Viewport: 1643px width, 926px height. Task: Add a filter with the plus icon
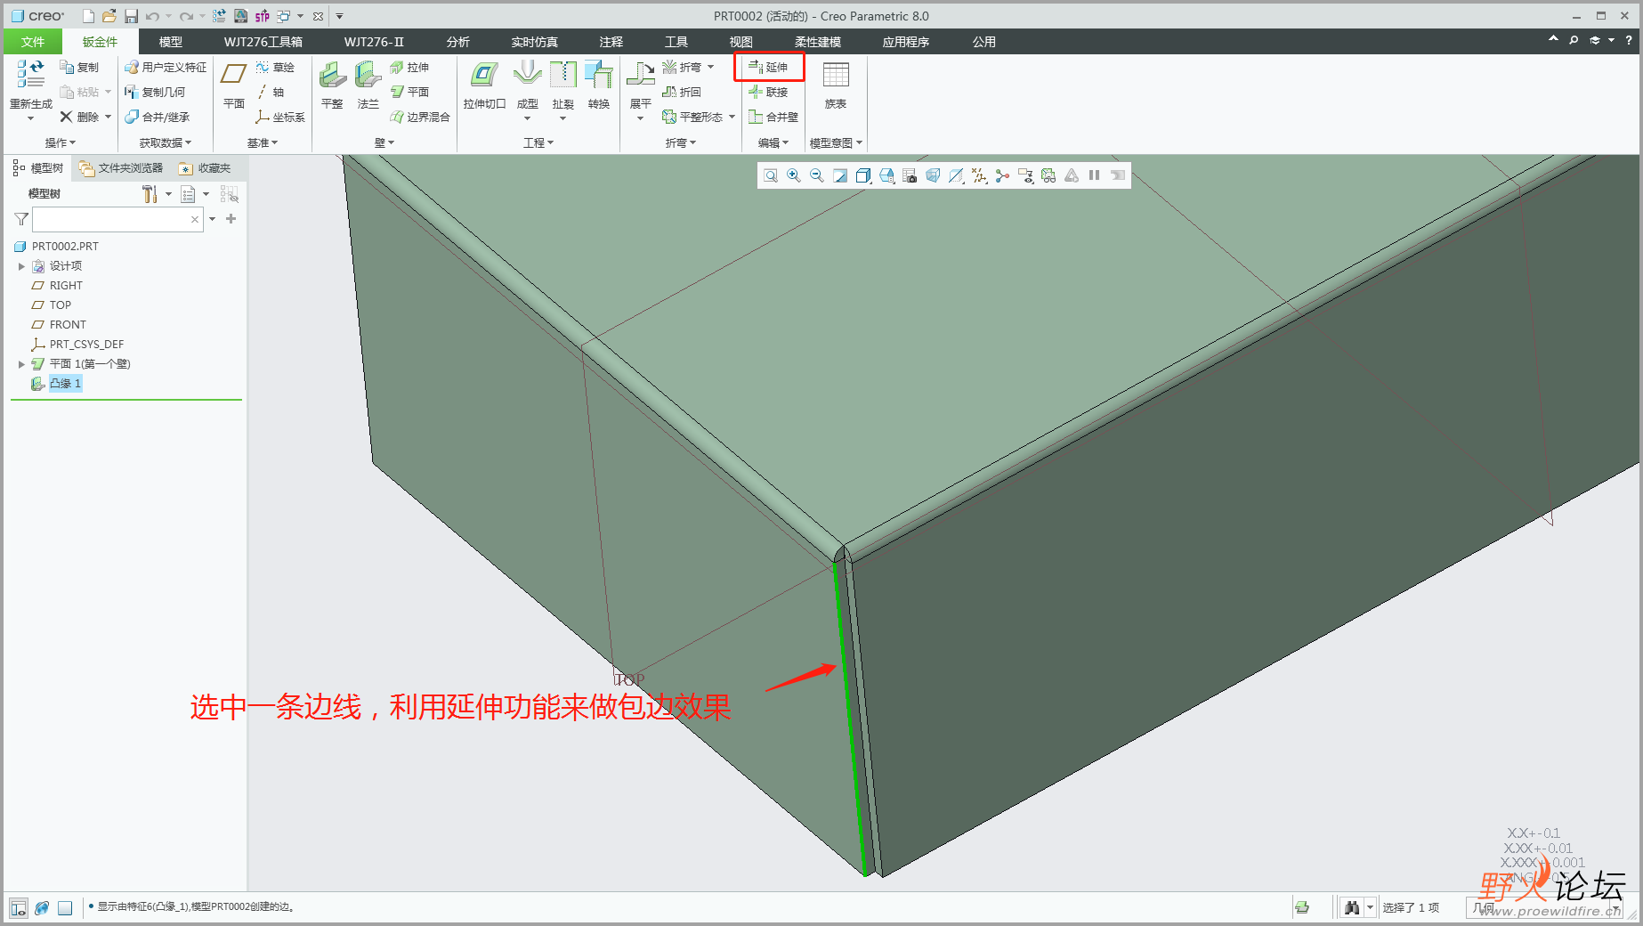231,219
